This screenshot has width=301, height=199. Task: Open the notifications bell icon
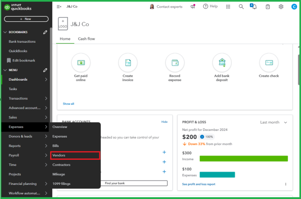click(x=254, y=7)
